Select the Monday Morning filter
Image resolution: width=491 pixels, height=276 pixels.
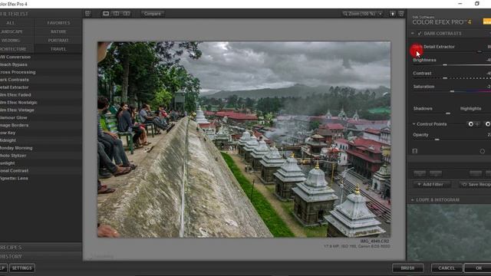click(x=41, y=148)
